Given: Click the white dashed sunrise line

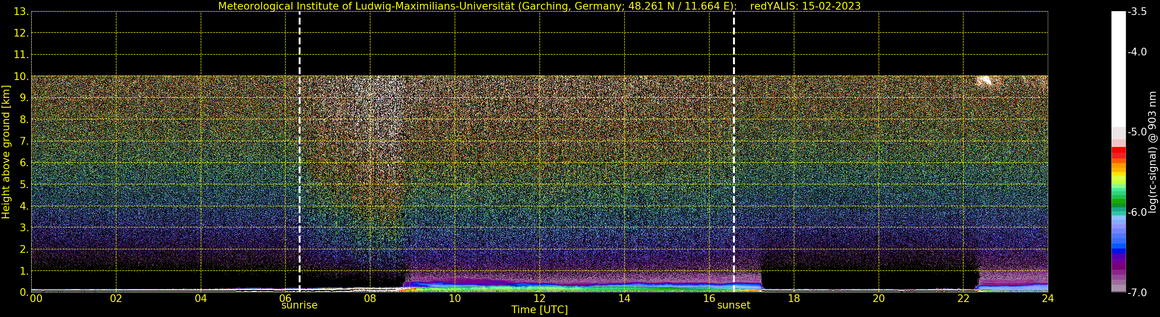Looking at the screenshot, I should point(299,152).
